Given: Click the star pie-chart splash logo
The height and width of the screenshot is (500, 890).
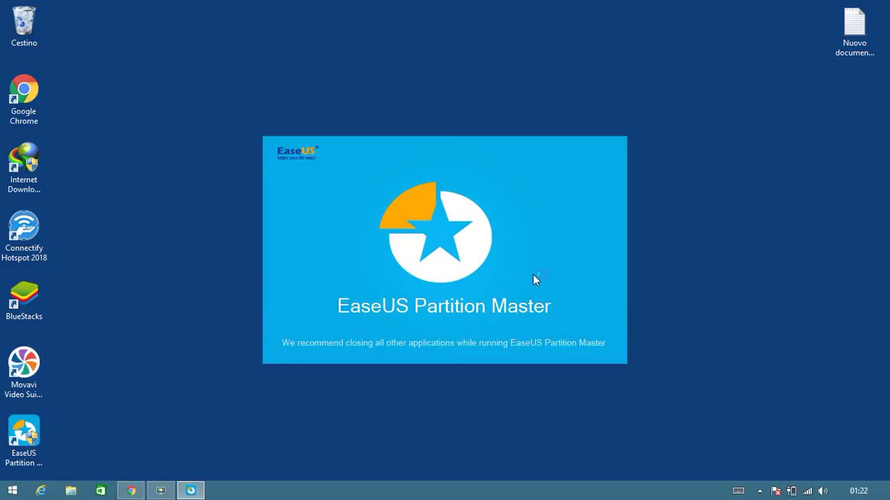Looking at the screenshot, I should coord(436,232).
